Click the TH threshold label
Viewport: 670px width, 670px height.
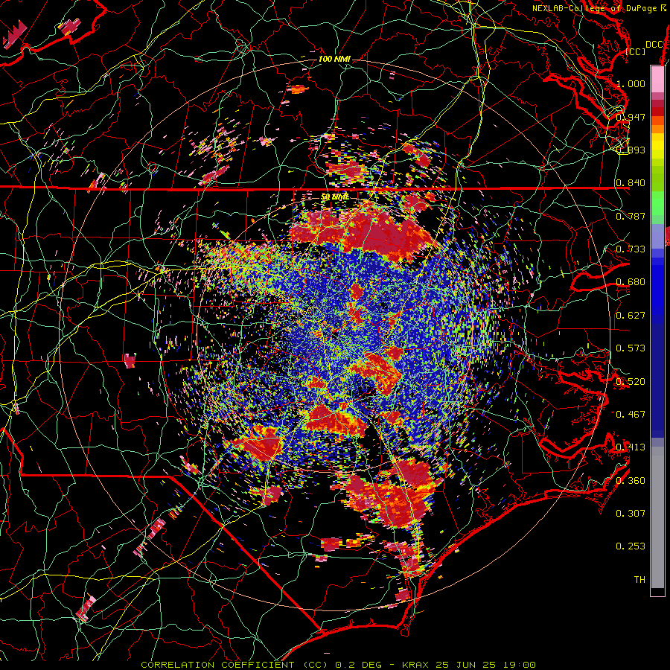pyautogui.click(x=639, y=579)
